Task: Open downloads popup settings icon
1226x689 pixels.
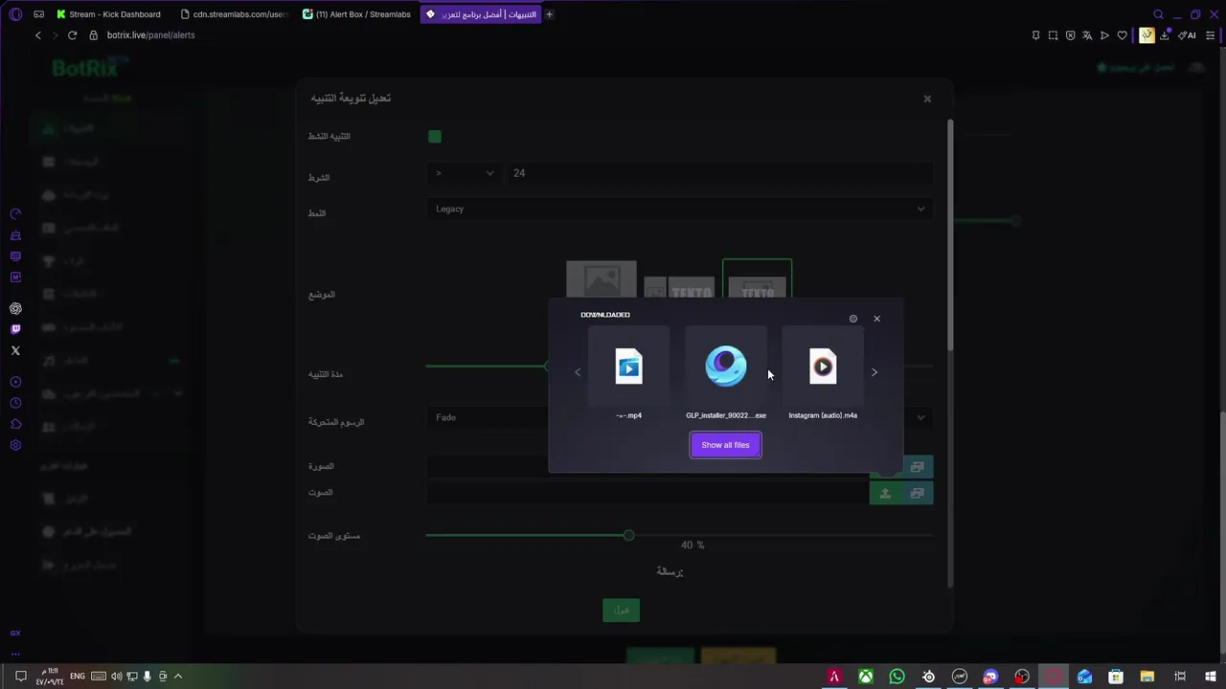Action: [x=853, y=319]
